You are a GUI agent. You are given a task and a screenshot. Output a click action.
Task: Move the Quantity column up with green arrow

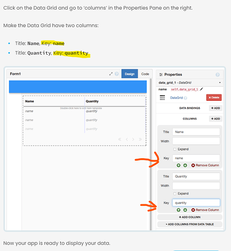coord(179,210)
